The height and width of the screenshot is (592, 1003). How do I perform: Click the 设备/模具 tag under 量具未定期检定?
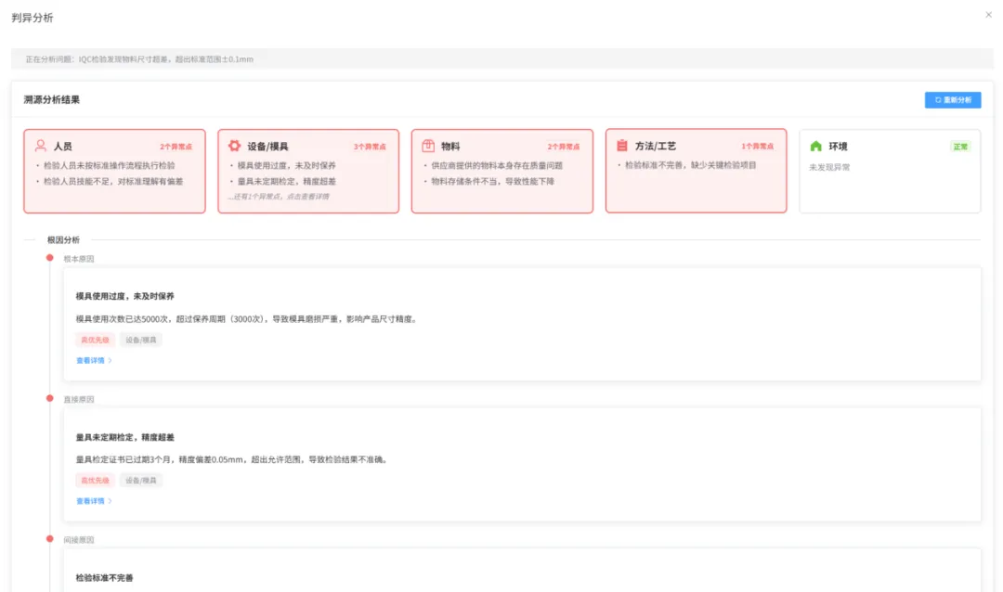141,481
